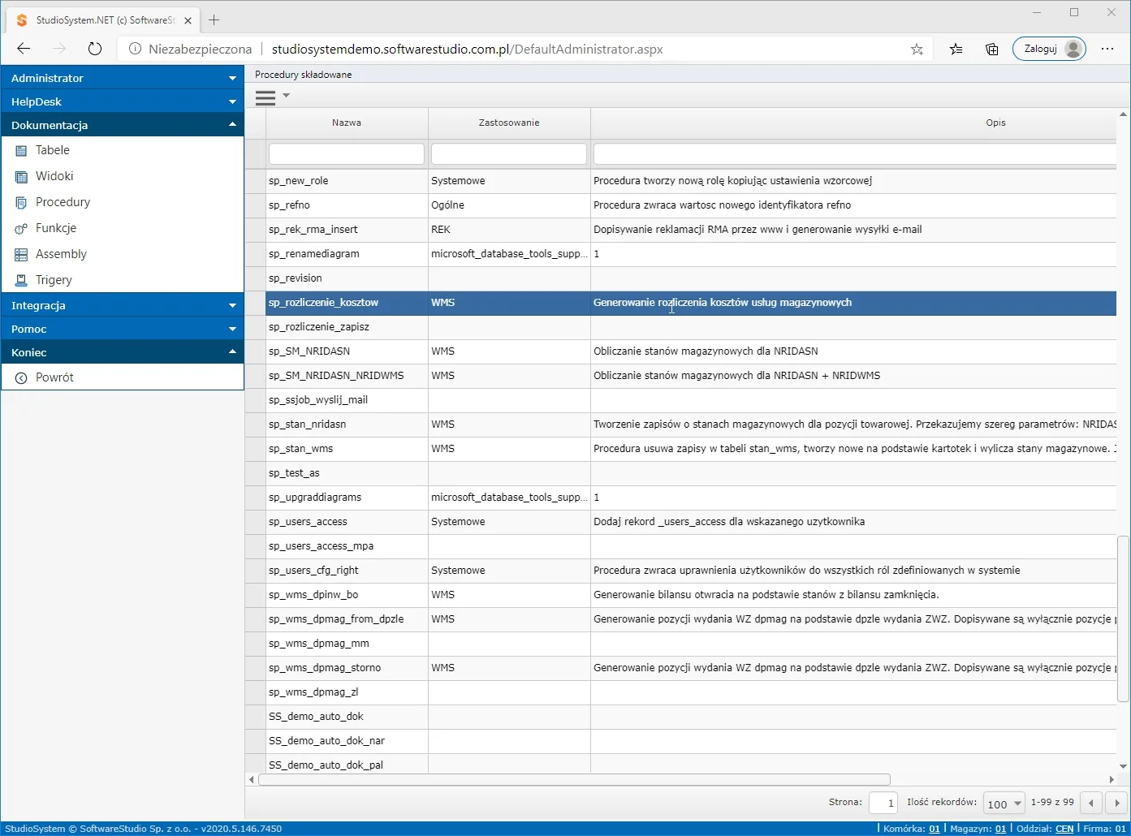Click the Powrót back icon
Image resolution: width=1131 pixels, height=836 pixels.
tap(21, 377)
